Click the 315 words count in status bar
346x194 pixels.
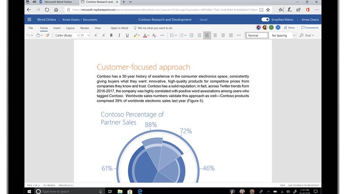[x=49, y=186]
